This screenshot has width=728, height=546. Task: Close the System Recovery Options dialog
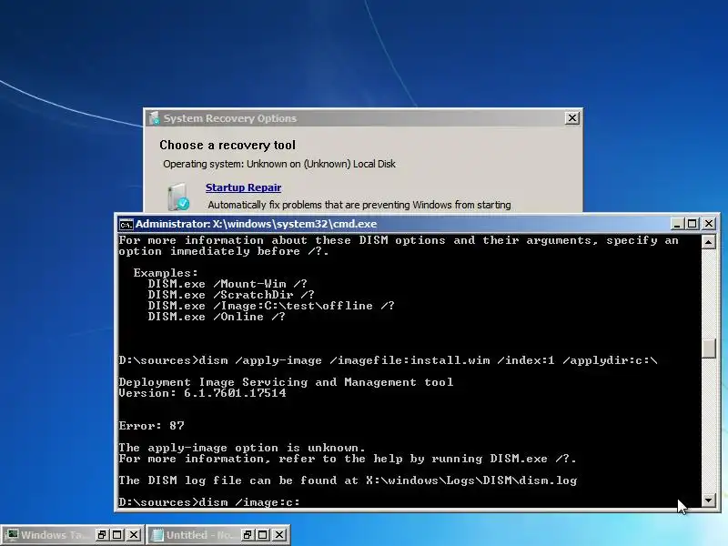[572, 118]
